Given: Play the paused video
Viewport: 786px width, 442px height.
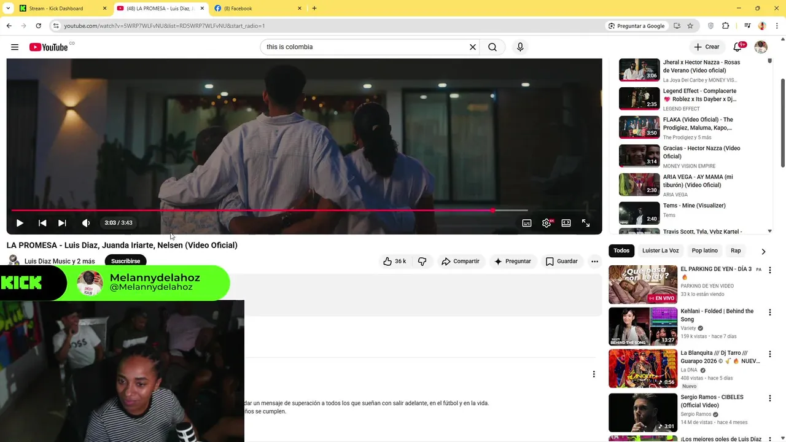Looking at the screenshot, I should (20, 223).
